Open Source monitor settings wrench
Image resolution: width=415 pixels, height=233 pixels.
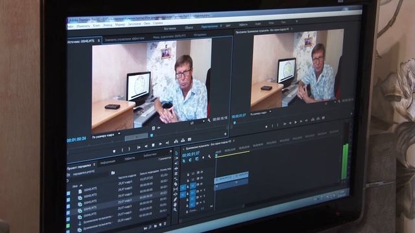click(x=209, y=120)
